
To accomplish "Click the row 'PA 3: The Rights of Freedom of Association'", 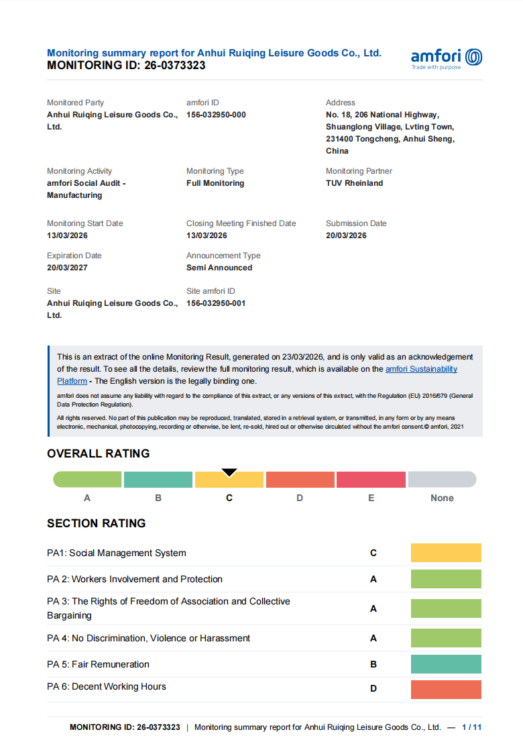I will click(264, 608).
